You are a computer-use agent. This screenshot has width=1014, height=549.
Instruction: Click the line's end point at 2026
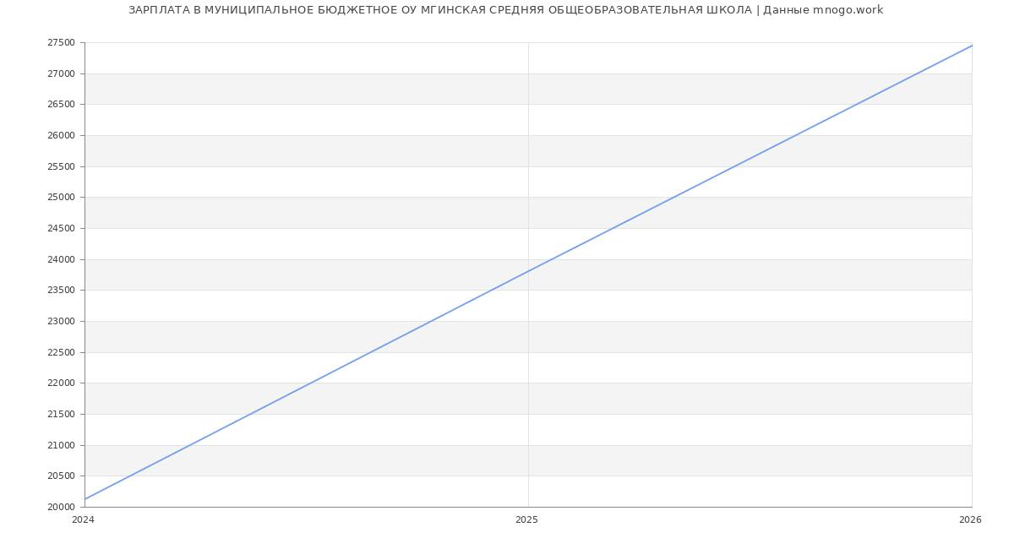point(972,46)
